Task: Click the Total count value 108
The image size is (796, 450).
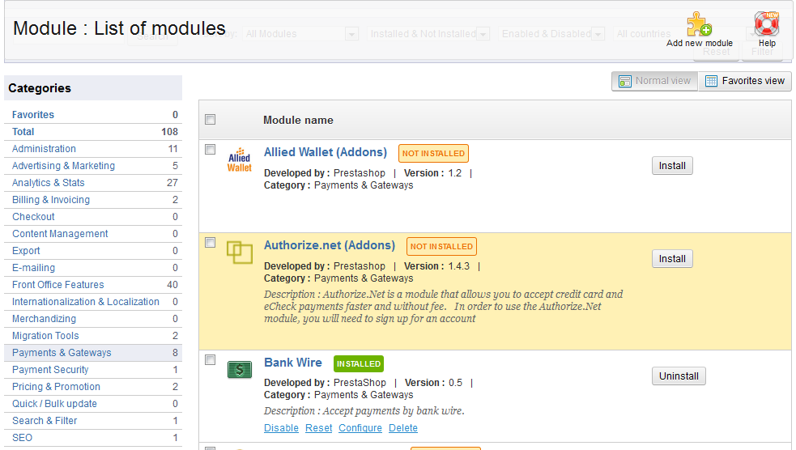Action: [169, 132]
